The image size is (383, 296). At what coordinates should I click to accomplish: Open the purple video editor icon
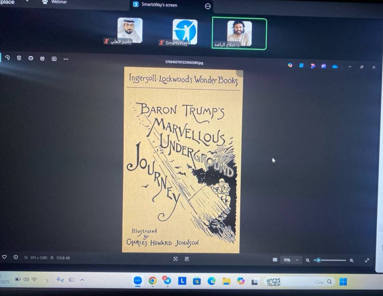(x=324, y=66)
